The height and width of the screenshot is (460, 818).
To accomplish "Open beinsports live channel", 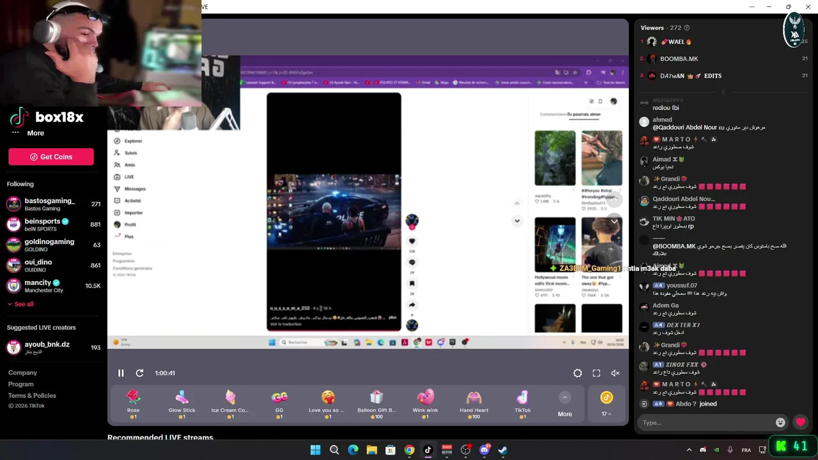I will 53,225.
